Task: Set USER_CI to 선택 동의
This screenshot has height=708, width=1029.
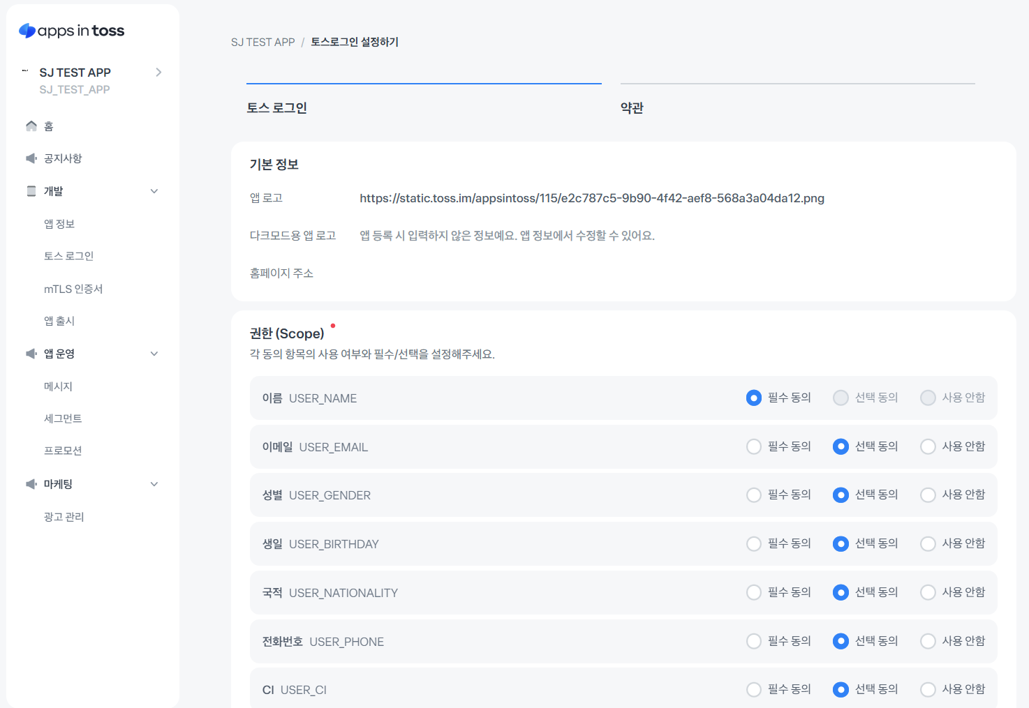Action: 841,689
